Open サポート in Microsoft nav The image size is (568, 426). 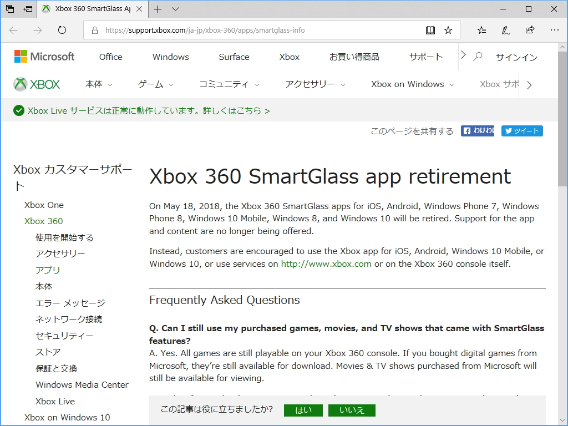(x=426, y=57)
